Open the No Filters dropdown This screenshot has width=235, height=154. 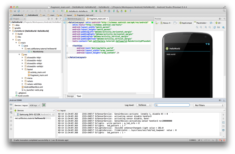pyautogui.click(x=209, y=105)
